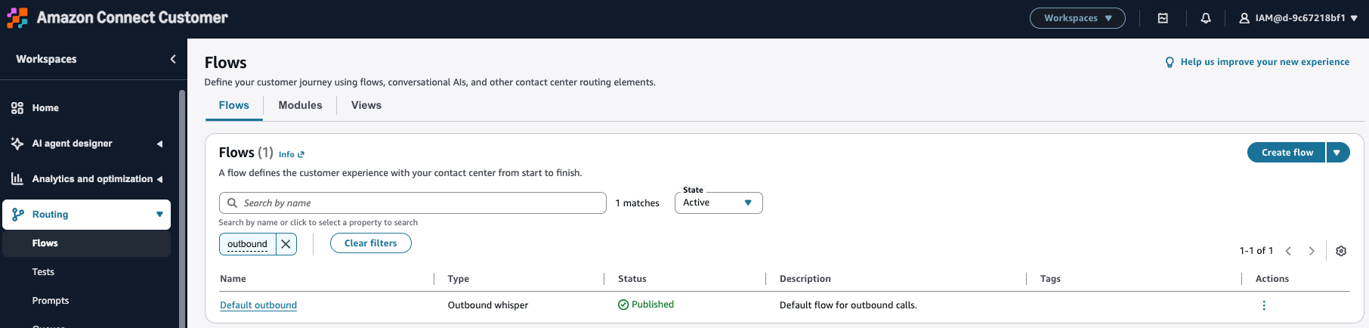Click the Amazon Connect logo icon
Viewport: 1369px width, 328px height.
pos(17,17)
